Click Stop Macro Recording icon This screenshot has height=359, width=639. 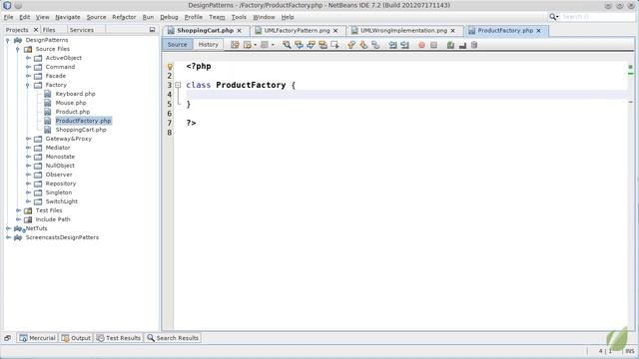pyautogui.click(x=433, y=45)
